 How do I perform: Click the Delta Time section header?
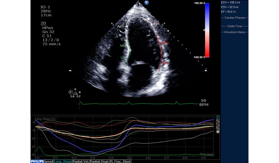click(235, 26)
